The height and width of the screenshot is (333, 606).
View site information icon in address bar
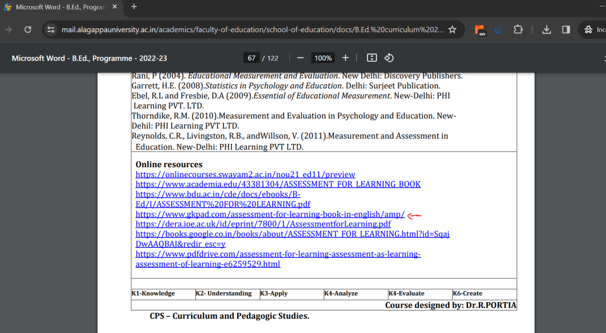pos(51,30)
